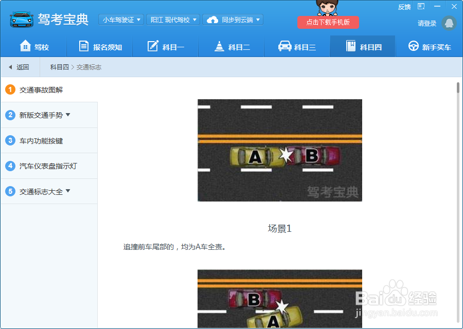Click the vertical scrollbar thumb

(458, 88)
